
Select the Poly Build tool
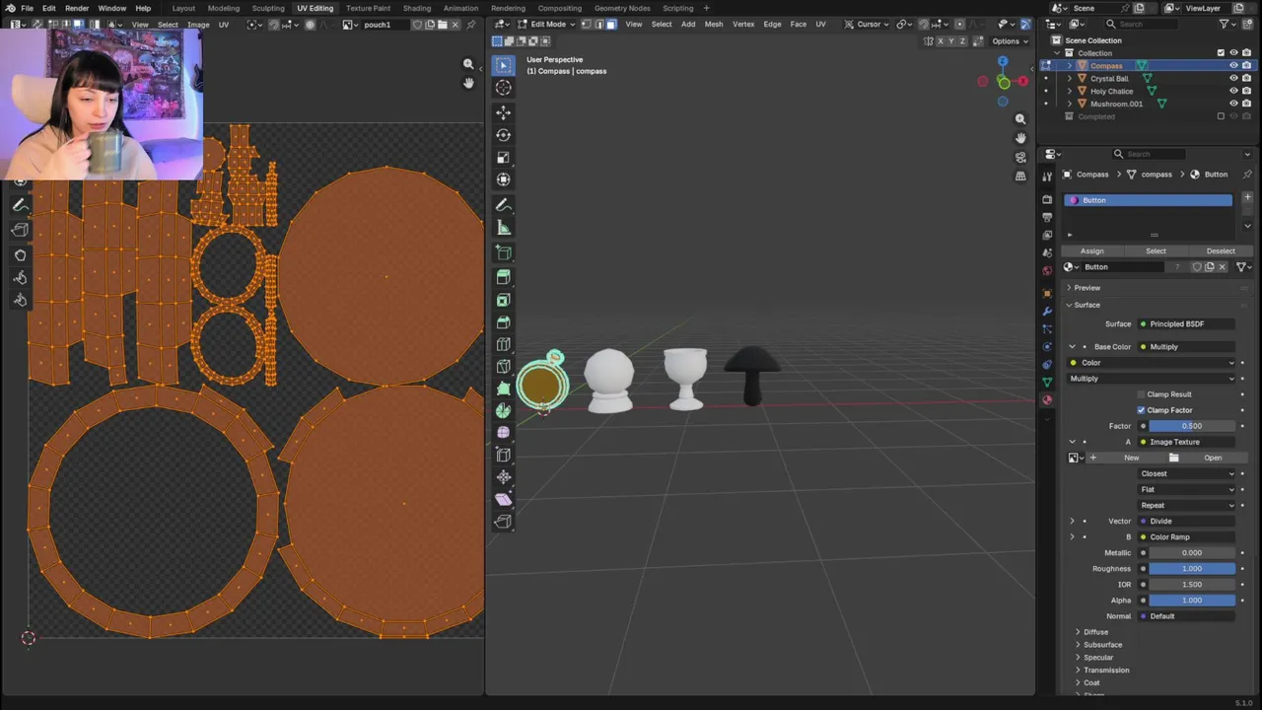coord(503,389)
